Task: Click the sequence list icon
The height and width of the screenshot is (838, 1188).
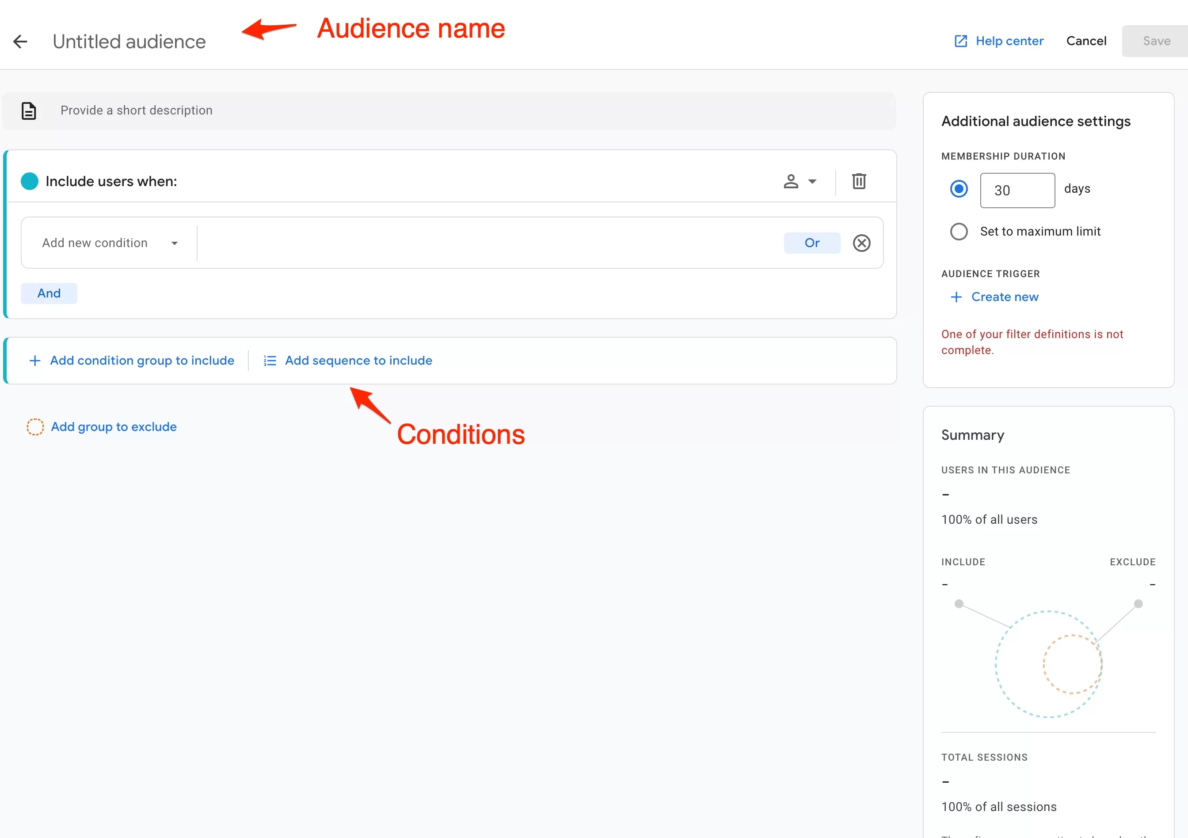Action: 270,361
